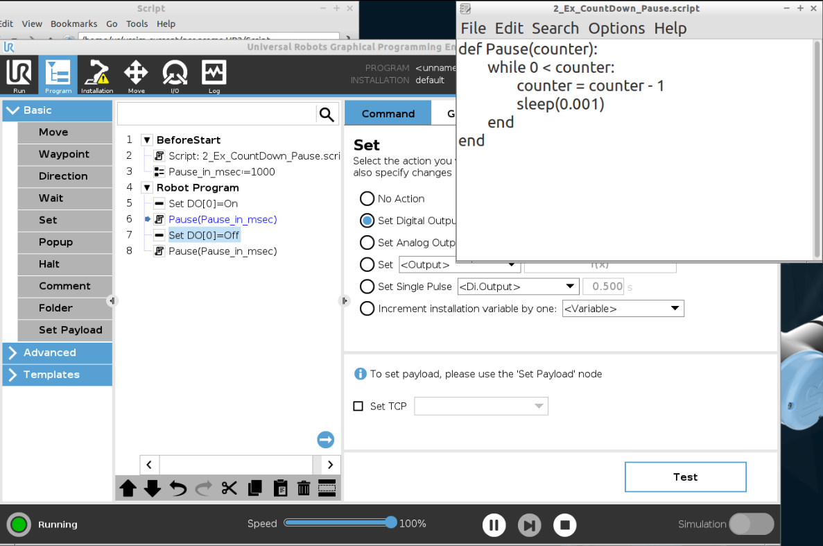
Task: Select the Set Single Pulse radio button
Action: pos(367,287)
